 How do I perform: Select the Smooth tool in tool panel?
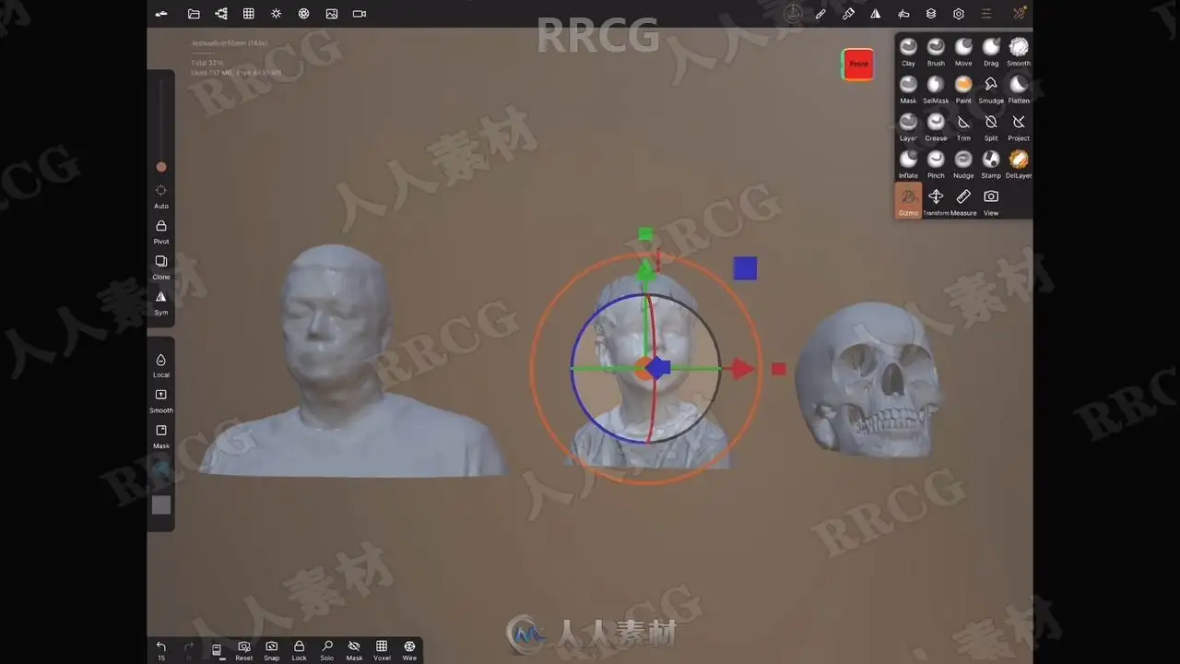click(1019, 52)
